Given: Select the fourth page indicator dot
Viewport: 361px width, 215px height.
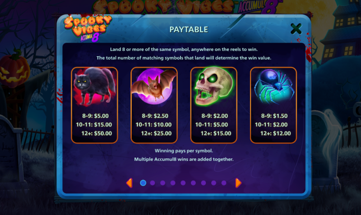Looking at the screenshot, I should 173,183.
